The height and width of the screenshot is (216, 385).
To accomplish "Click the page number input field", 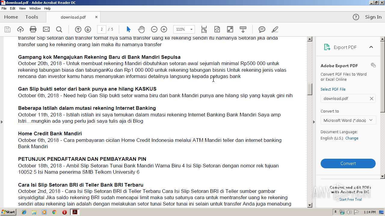I will [102, 29].
